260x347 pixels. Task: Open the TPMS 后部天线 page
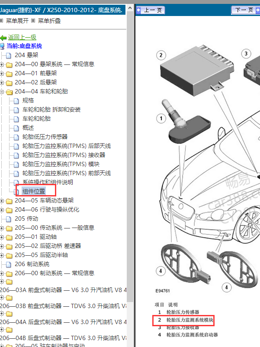coord(67,146)
